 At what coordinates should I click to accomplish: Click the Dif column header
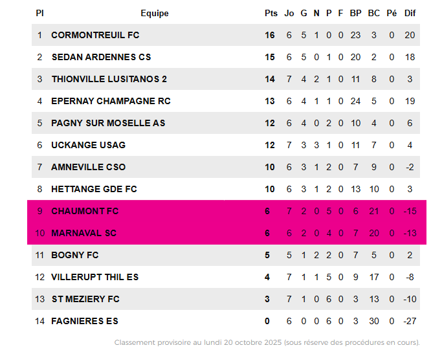[x=410, y=13]
